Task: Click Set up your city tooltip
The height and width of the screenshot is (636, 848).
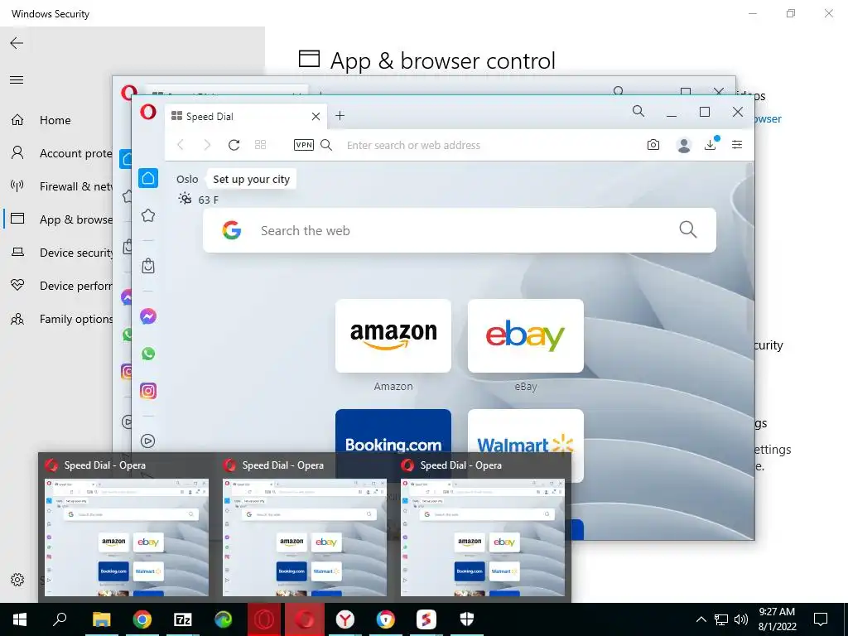Action: coord(251,179)
